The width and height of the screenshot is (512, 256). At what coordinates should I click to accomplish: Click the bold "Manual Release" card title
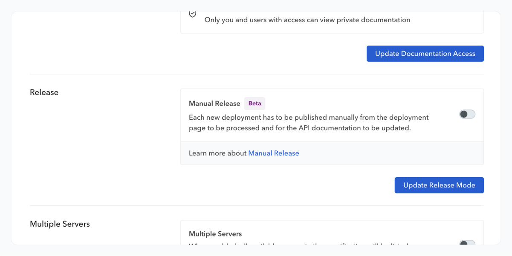(x=214, y=104)
